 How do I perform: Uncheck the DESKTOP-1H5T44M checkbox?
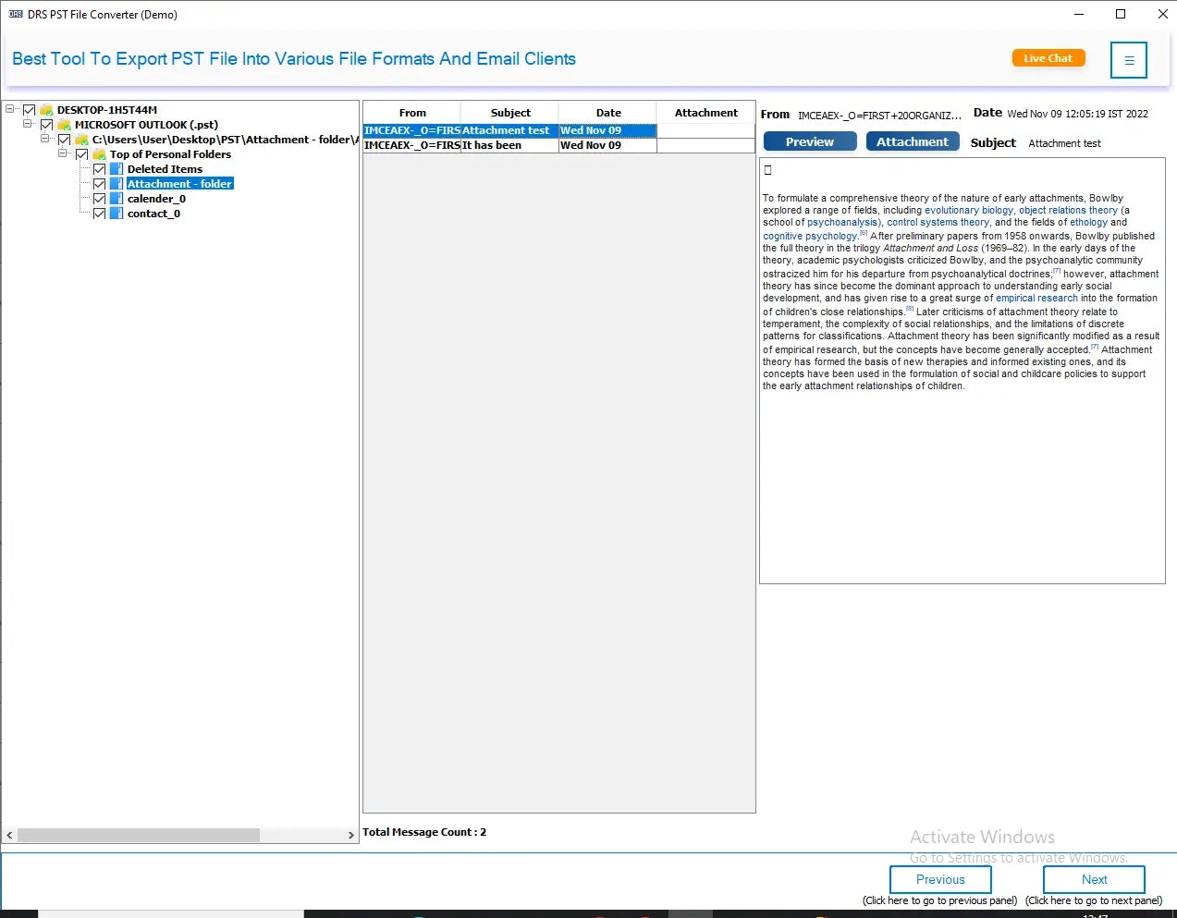[29, 110]
